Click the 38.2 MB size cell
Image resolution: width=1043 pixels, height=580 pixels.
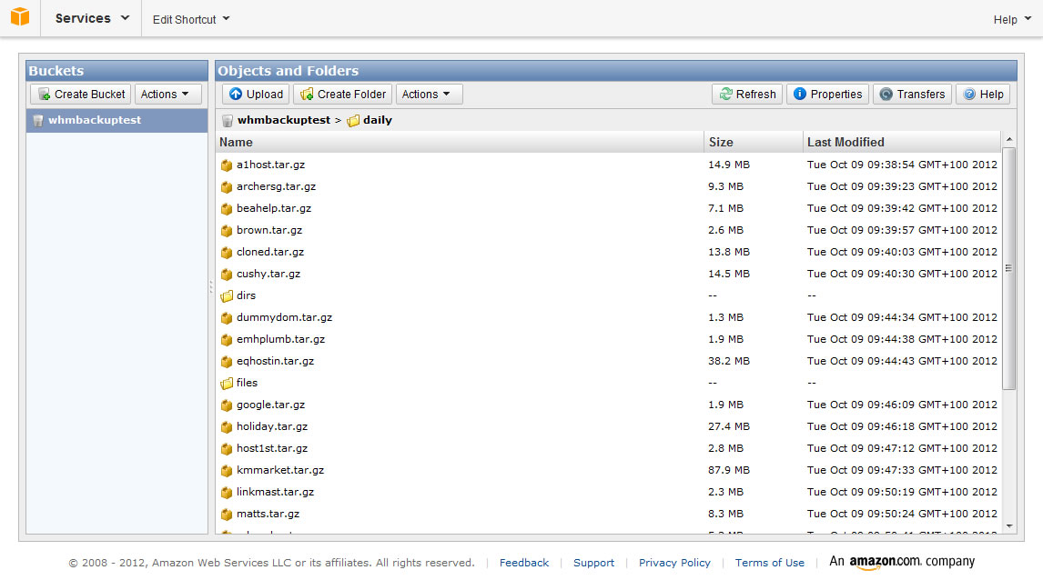point(729,362)
